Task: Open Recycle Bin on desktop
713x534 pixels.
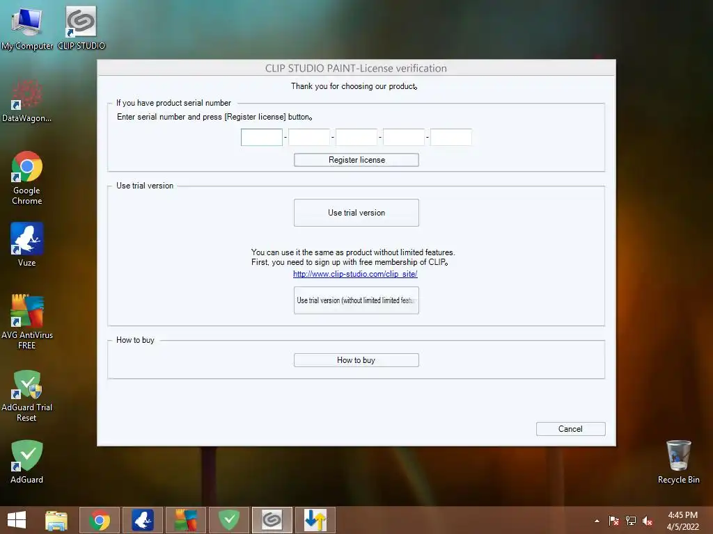Action: click(x=678, y=462)
